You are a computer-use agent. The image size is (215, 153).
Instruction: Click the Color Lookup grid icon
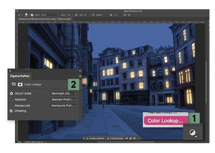tap(14, 84)
